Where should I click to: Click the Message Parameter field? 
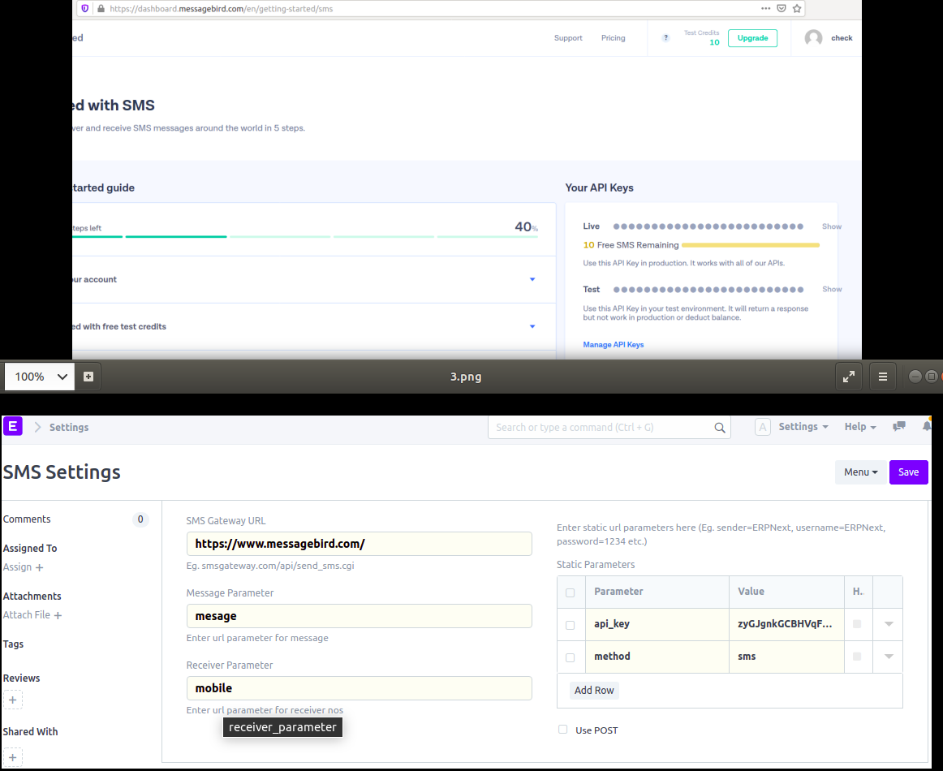[359, 616]
